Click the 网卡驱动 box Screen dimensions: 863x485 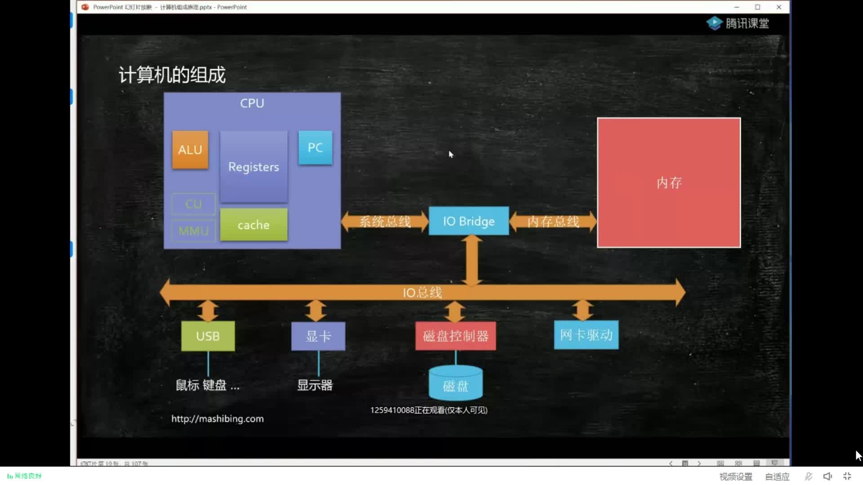click(x=586, y=335)
